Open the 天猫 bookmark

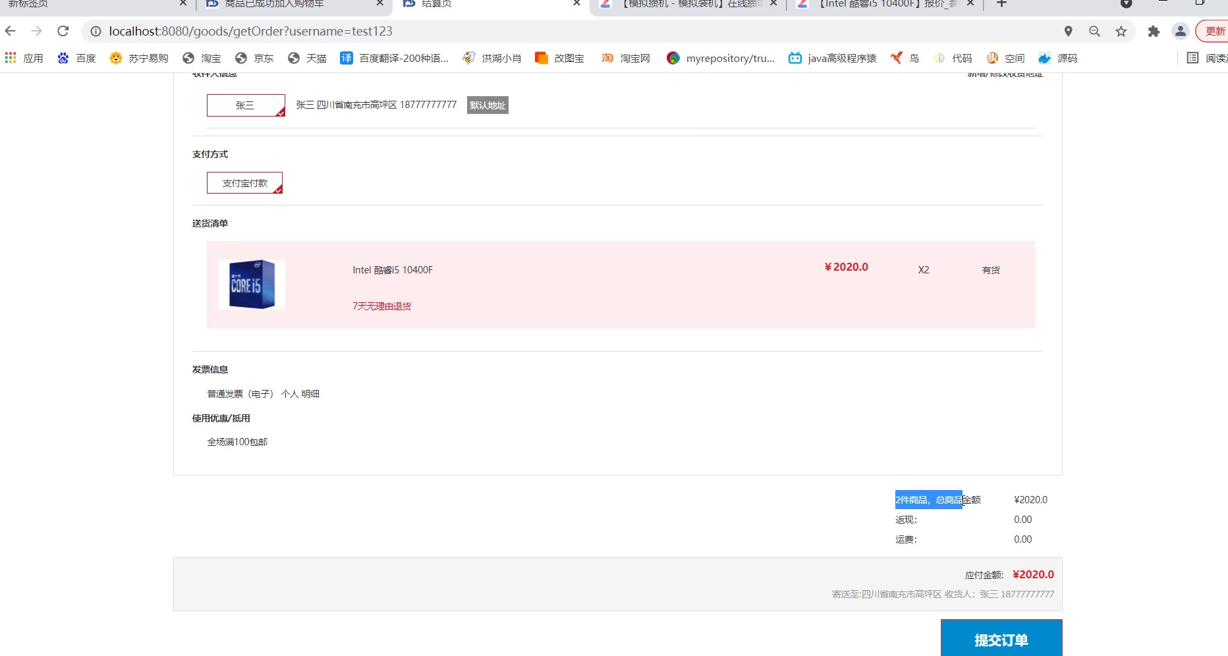point(307,58)
